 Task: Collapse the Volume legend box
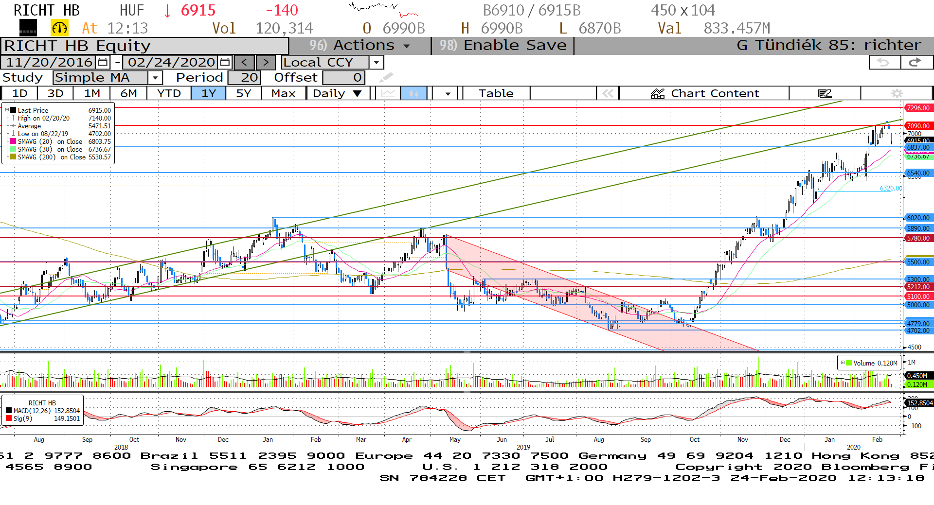[843, 363]
